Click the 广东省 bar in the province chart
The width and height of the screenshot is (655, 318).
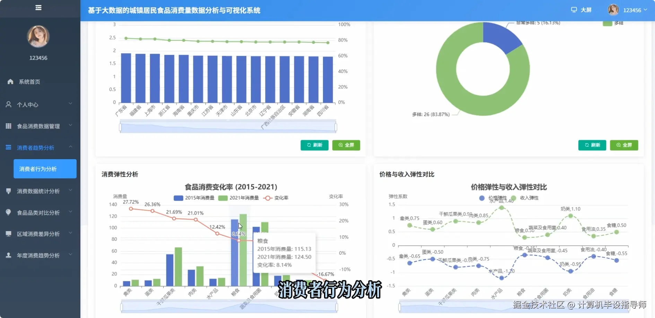126,78
